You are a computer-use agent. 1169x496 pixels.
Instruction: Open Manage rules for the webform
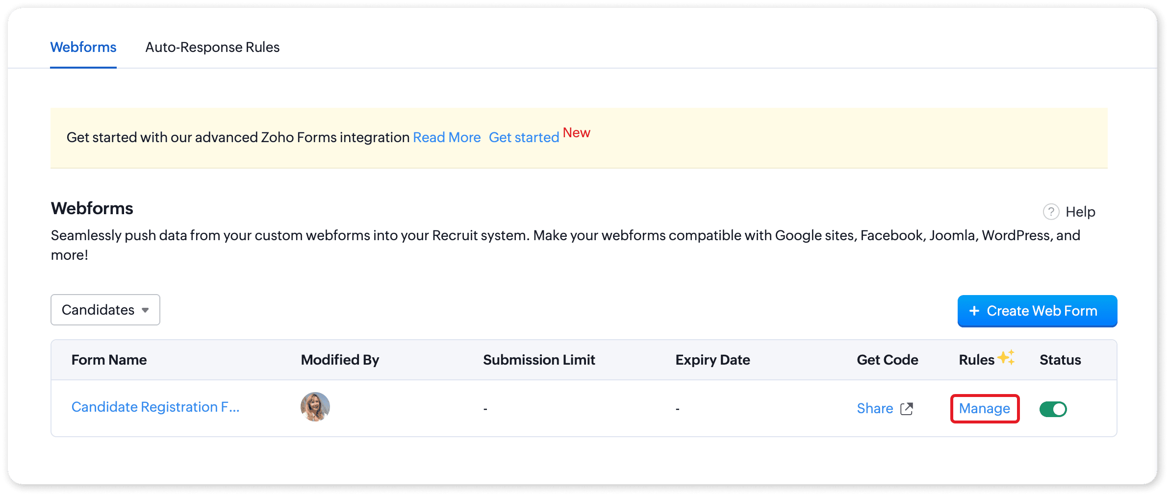[985, 408]
